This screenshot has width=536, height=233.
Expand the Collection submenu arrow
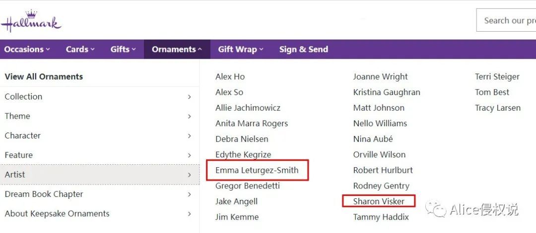tap(190, 97)
